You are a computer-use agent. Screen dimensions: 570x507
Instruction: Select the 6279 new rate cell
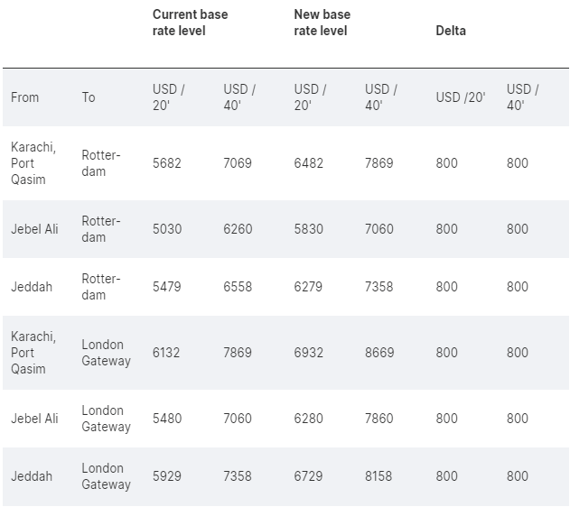(x=309, y=287)
